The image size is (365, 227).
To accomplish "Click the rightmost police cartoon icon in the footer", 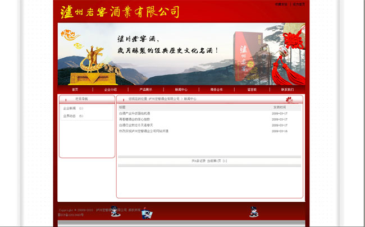I will point(254,212).
